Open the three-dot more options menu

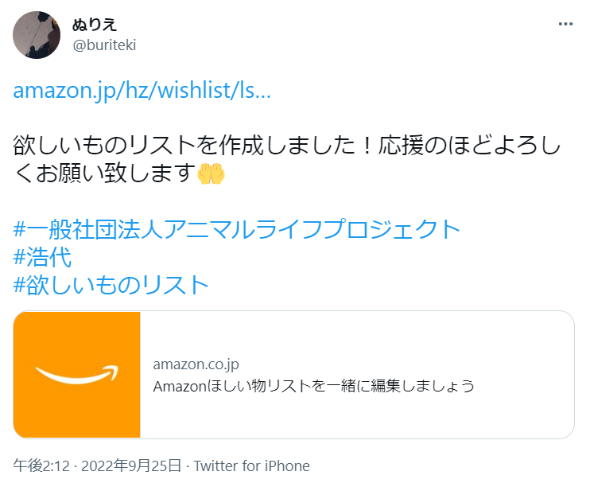(x=565, y=24)
